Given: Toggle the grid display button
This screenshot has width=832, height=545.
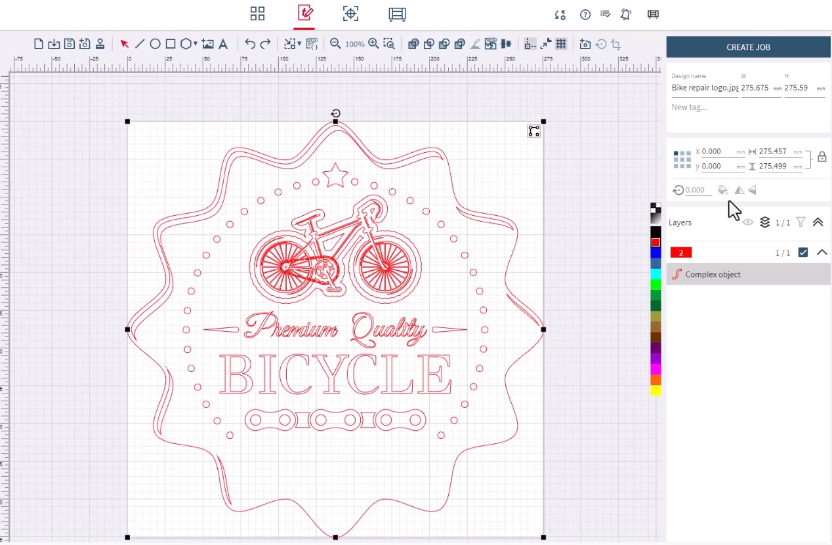Looking at the screenshot, I should 561,44.
